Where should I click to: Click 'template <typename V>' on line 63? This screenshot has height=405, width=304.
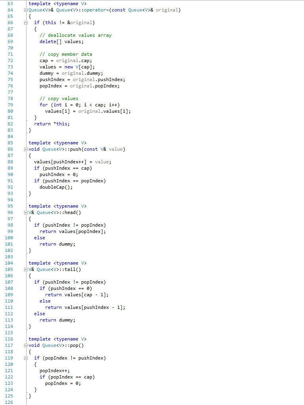point(57,4)
